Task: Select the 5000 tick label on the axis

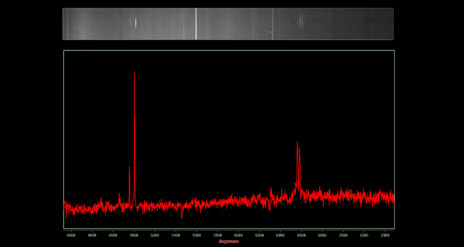Action: 134,235
